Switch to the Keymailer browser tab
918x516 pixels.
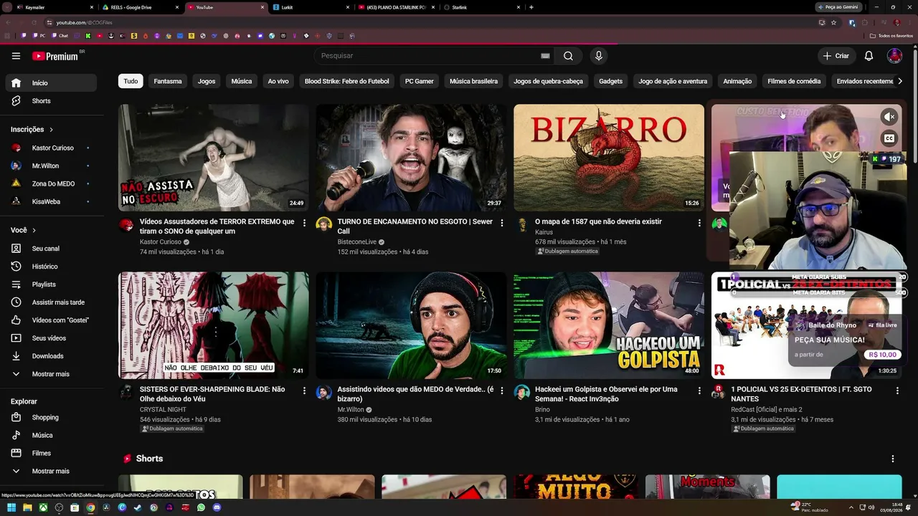(x=56, y=7)
